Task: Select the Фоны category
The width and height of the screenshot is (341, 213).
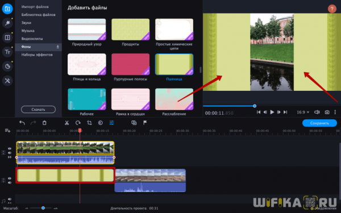Action: coord(39,47)
